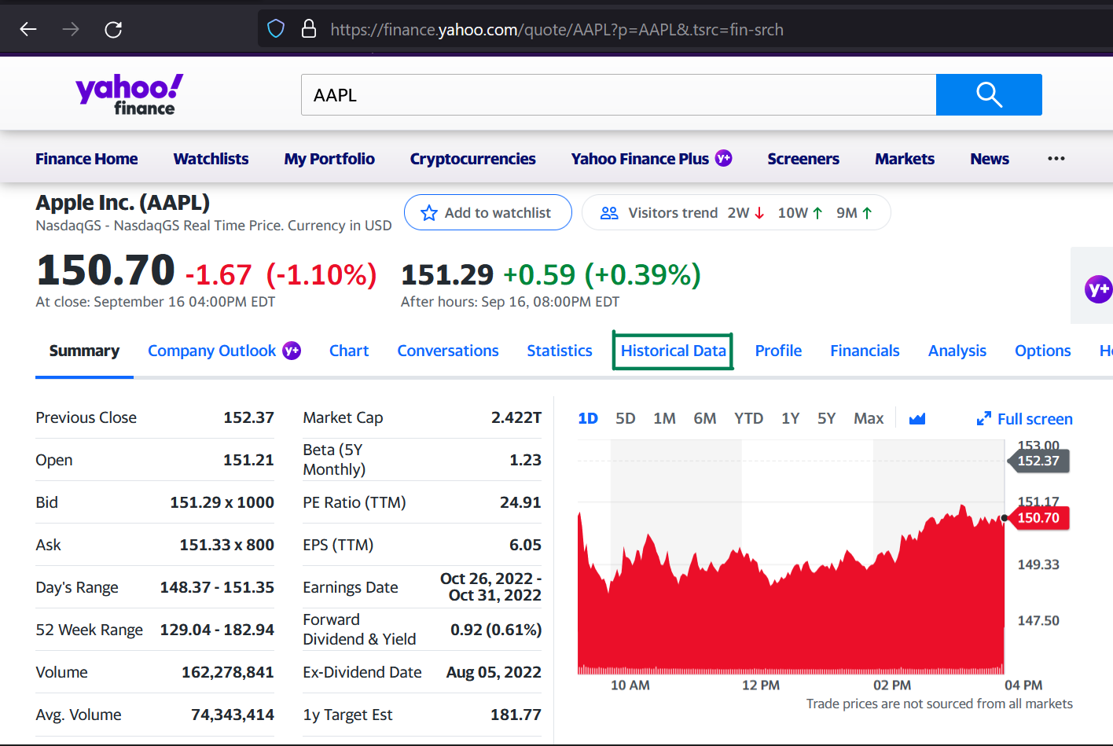Click the PE Ratio (TTM) label
Viewport: 1113px width, 746px height.
pyautogui.click(x=354, y=502)
